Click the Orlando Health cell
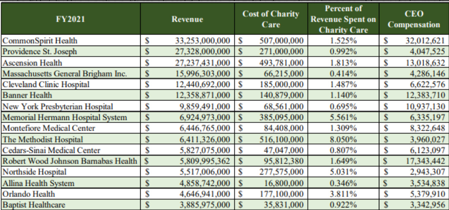 coord(71,194)
